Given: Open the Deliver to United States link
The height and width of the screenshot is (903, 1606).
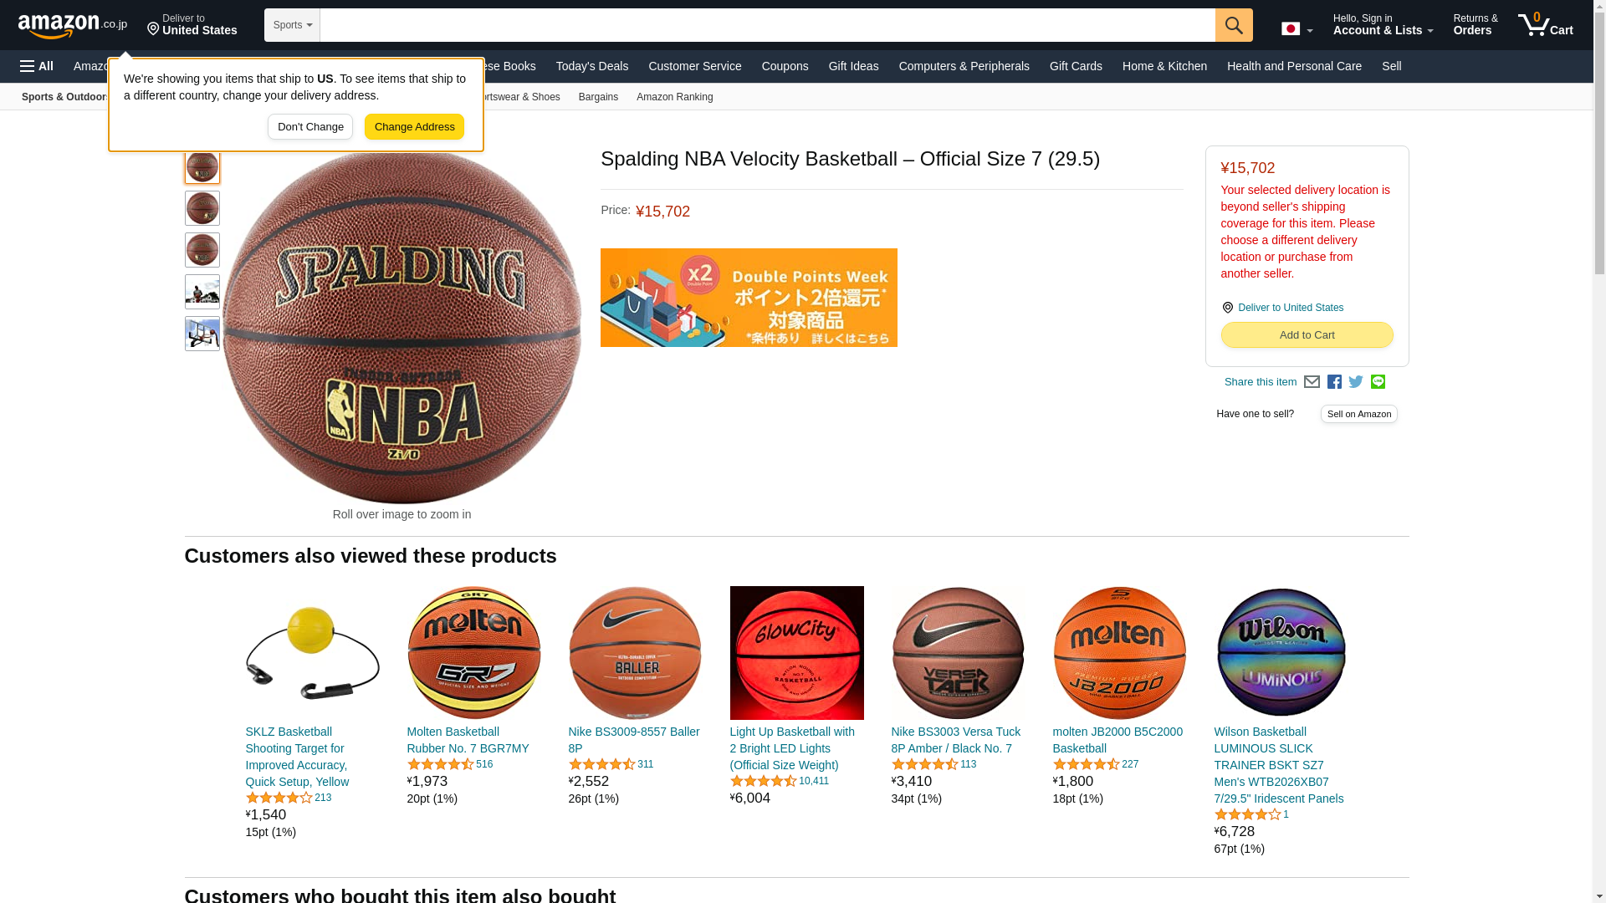Looking at the screenshot, I should pos(1290,308).
